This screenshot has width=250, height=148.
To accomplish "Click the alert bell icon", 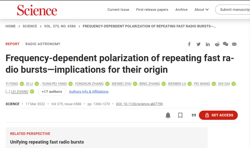I will point(168,115).
